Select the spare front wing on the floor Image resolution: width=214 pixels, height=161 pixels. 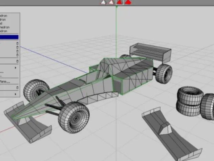coord(172,134)
